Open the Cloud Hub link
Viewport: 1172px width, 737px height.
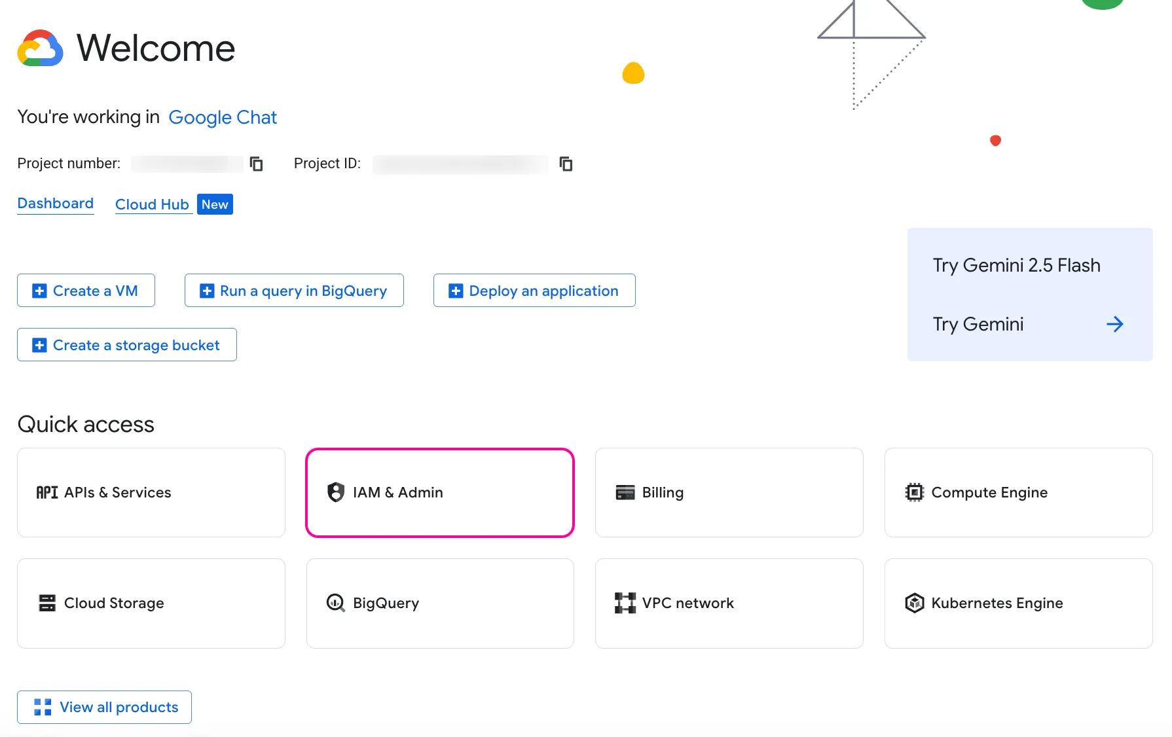click(152, 204)
